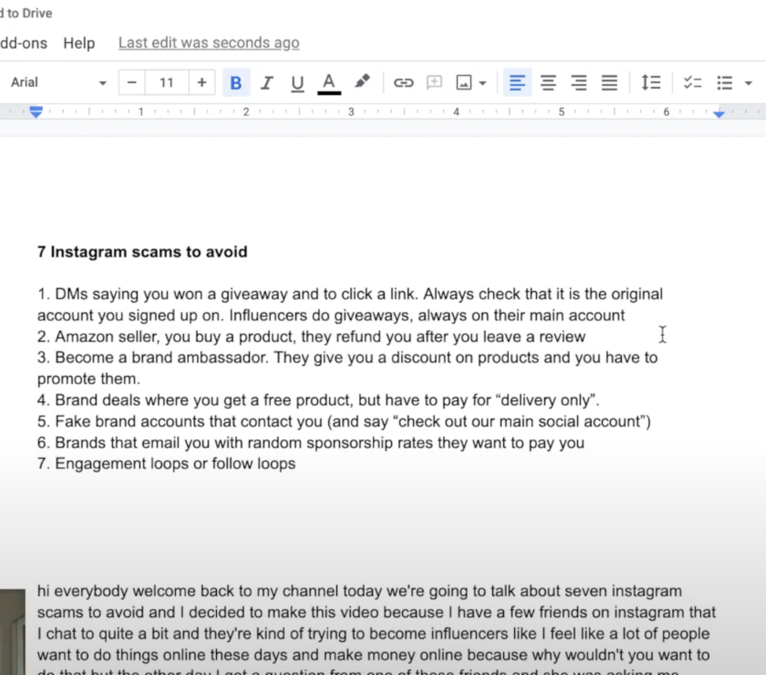Expand the bulleted list dropdown arrow
This screenshot has height=675, width=766.
pos(749,83)
